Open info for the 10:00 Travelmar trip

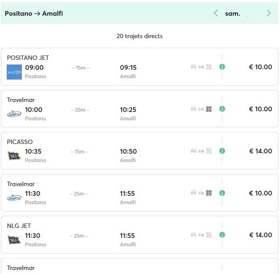point(222,109)
